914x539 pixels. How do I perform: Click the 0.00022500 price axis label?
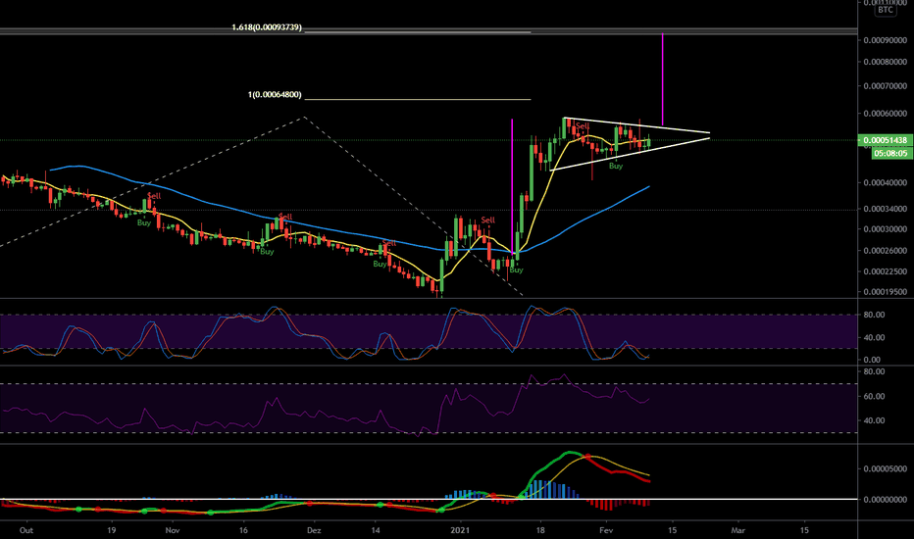[885, 271]
